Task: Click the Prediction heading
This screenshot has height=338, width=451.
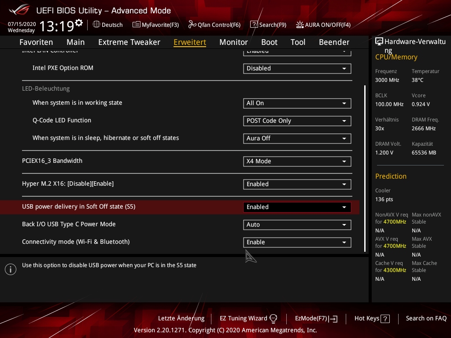Action: pos(391,176)
